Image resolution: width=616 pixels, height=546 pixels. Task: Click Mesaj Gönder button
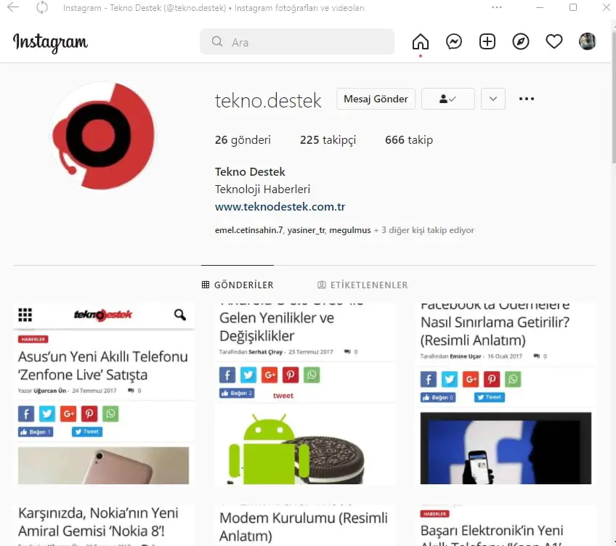tap(376, 99)
